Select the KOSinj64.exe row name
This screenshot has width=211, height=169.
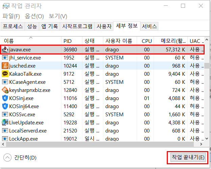pos(24,106)
